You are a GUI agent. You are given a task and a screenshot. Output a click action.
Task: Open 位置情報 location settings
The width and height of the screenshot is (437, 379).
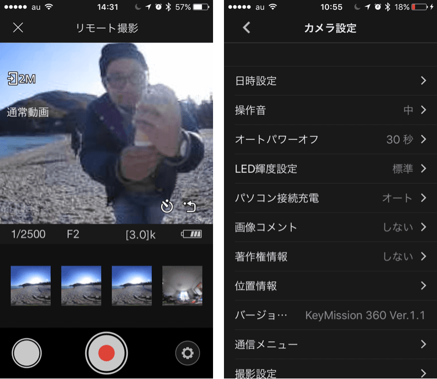330,285
